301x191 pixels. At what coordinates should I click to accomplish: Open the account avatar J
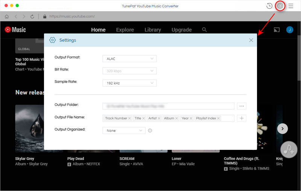290,30
